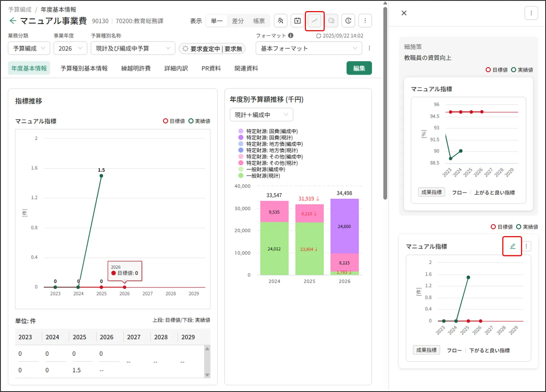Image resolution: width=546 pixels, height=392 pixels.
Task: Toggle 特定財源: 国費(現計) legend series
Action: point(269,137)
